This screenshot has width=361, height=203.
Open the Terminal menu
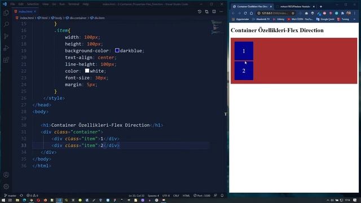(74, 4)
